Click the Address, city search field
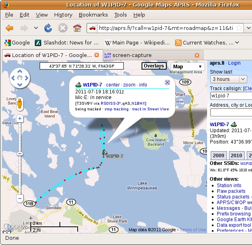The height and width of the screenshot is (245, 252). tap(231, 112)
